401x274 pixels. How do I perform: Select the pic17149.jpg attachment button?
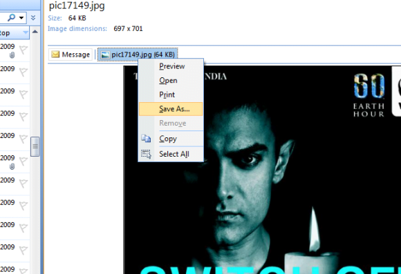(x=138, y=55)
